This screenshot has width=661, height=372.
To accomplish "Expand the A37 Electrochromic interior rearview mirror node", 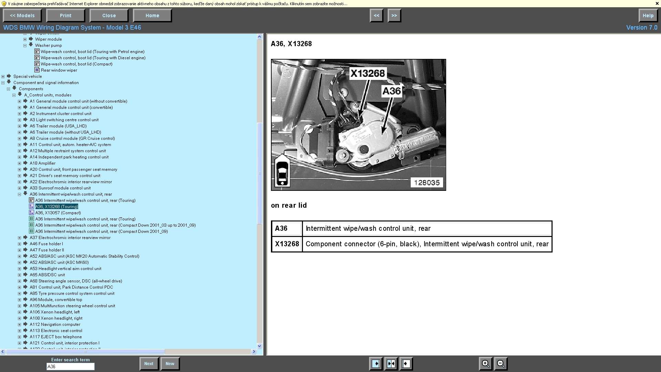I will 20,238.
